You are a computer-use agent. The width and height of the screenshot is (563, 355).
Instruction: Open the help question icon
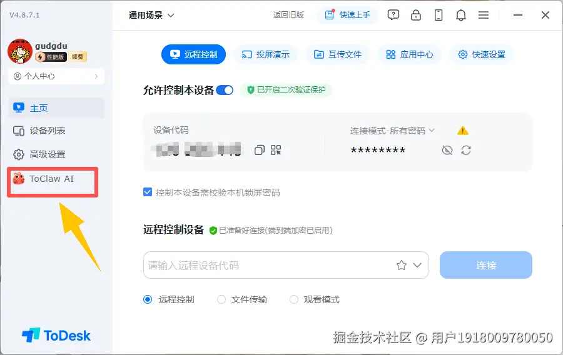(x=393, y=15)
